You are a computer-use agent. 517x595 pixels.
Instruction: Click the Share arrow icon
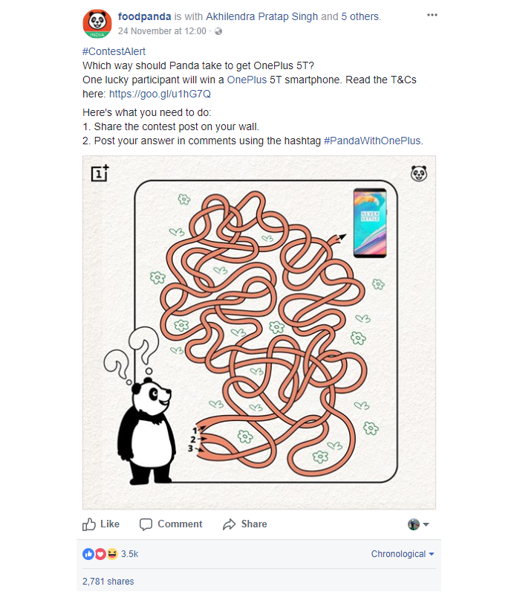coord(230,524)
